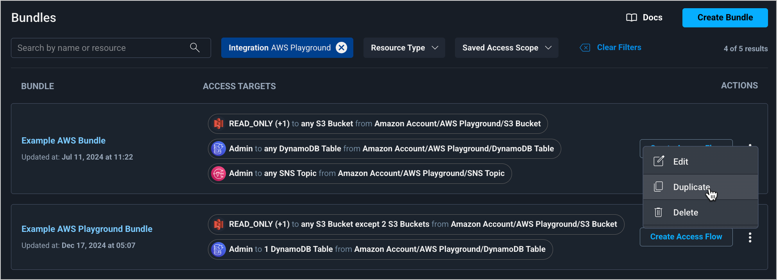The width and height of the screenshot is (777, 280).
Task: Click the Create Bundle button
Action: (x=725, y=18)
